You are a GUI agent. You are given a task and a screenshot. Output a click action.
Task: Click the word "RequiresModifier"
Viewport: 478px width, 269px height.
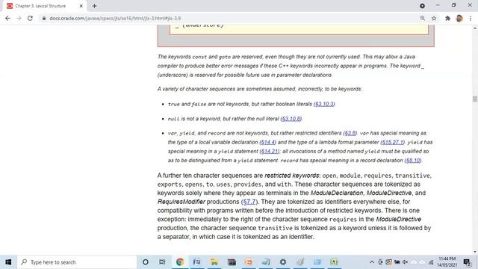click(x=181, y=202)
